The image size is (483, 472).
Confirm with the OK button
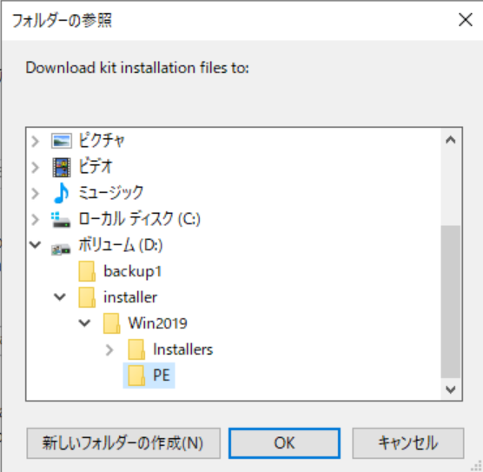coord(284,443)
